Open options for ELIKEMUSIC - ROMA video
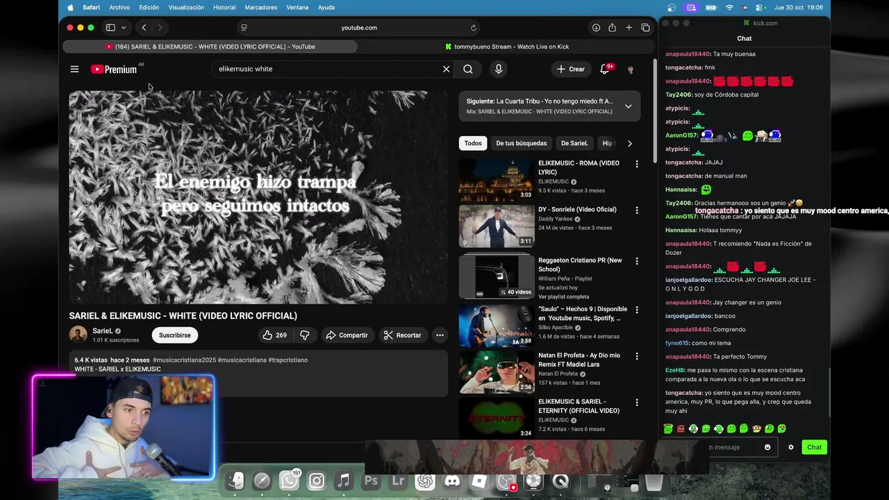Screen dimensions: 889x500 click(637, 164)
